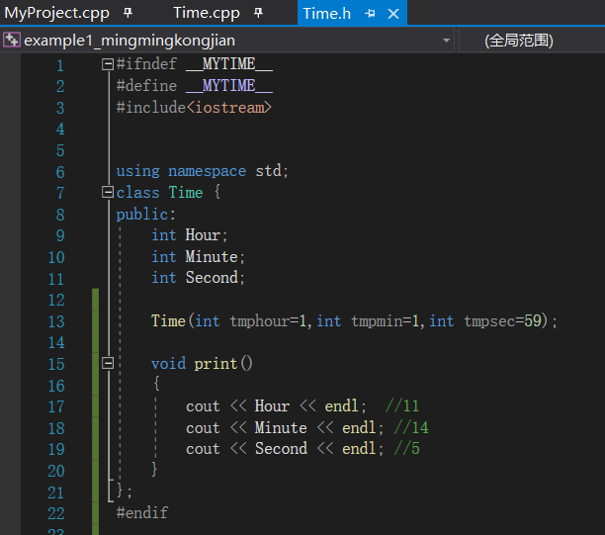Screen dimensions: 605x535
Task: Click the Hour member declaration on line 9
Action: pos(203,234)
